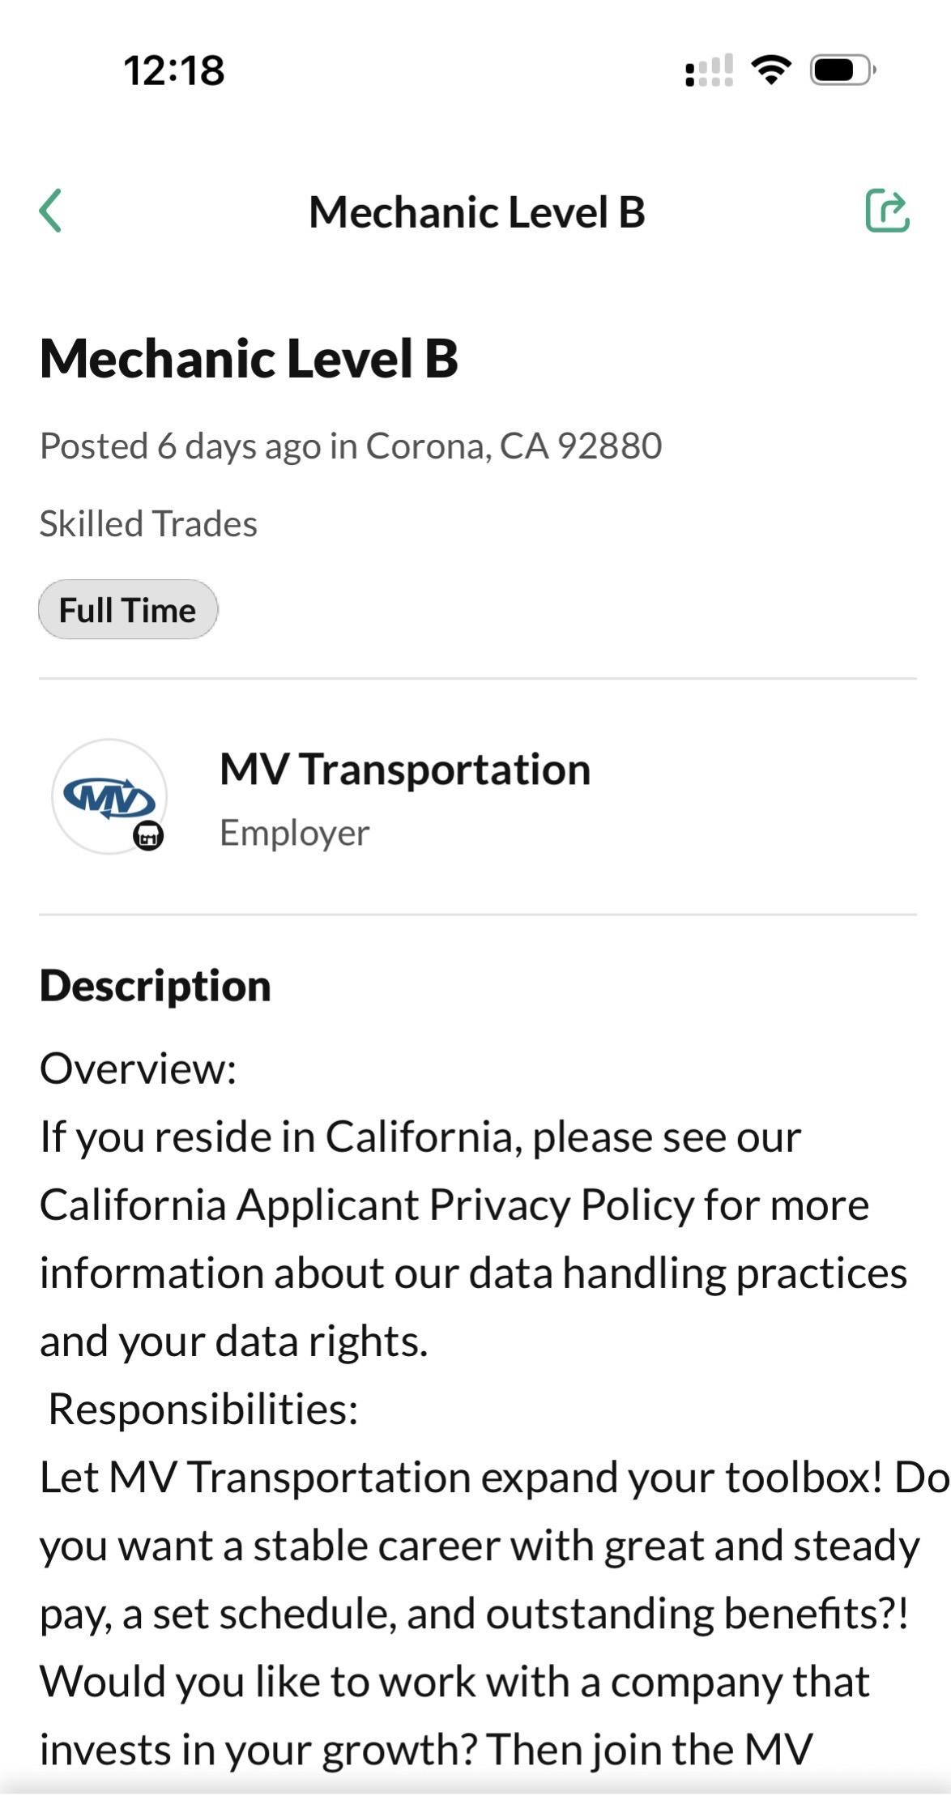Screen dimensions: 951x1800
Task: Tap the Responsibilities: label
Action: 203,1409
